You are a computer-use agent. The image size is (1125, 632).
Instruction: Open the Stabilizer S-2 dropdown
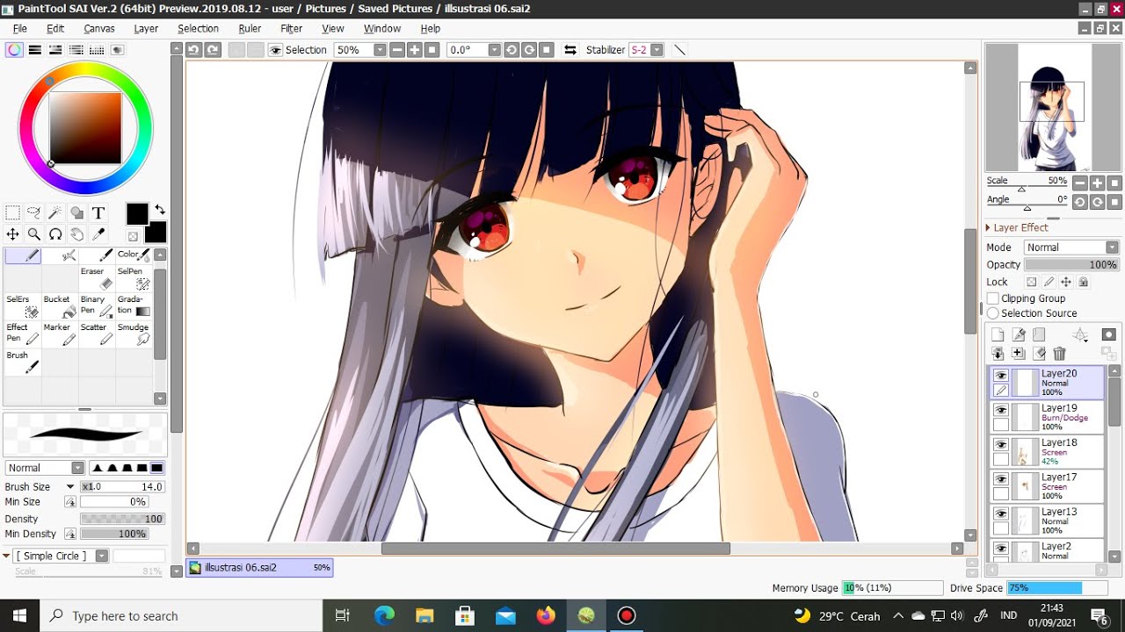tap(657, 50)
